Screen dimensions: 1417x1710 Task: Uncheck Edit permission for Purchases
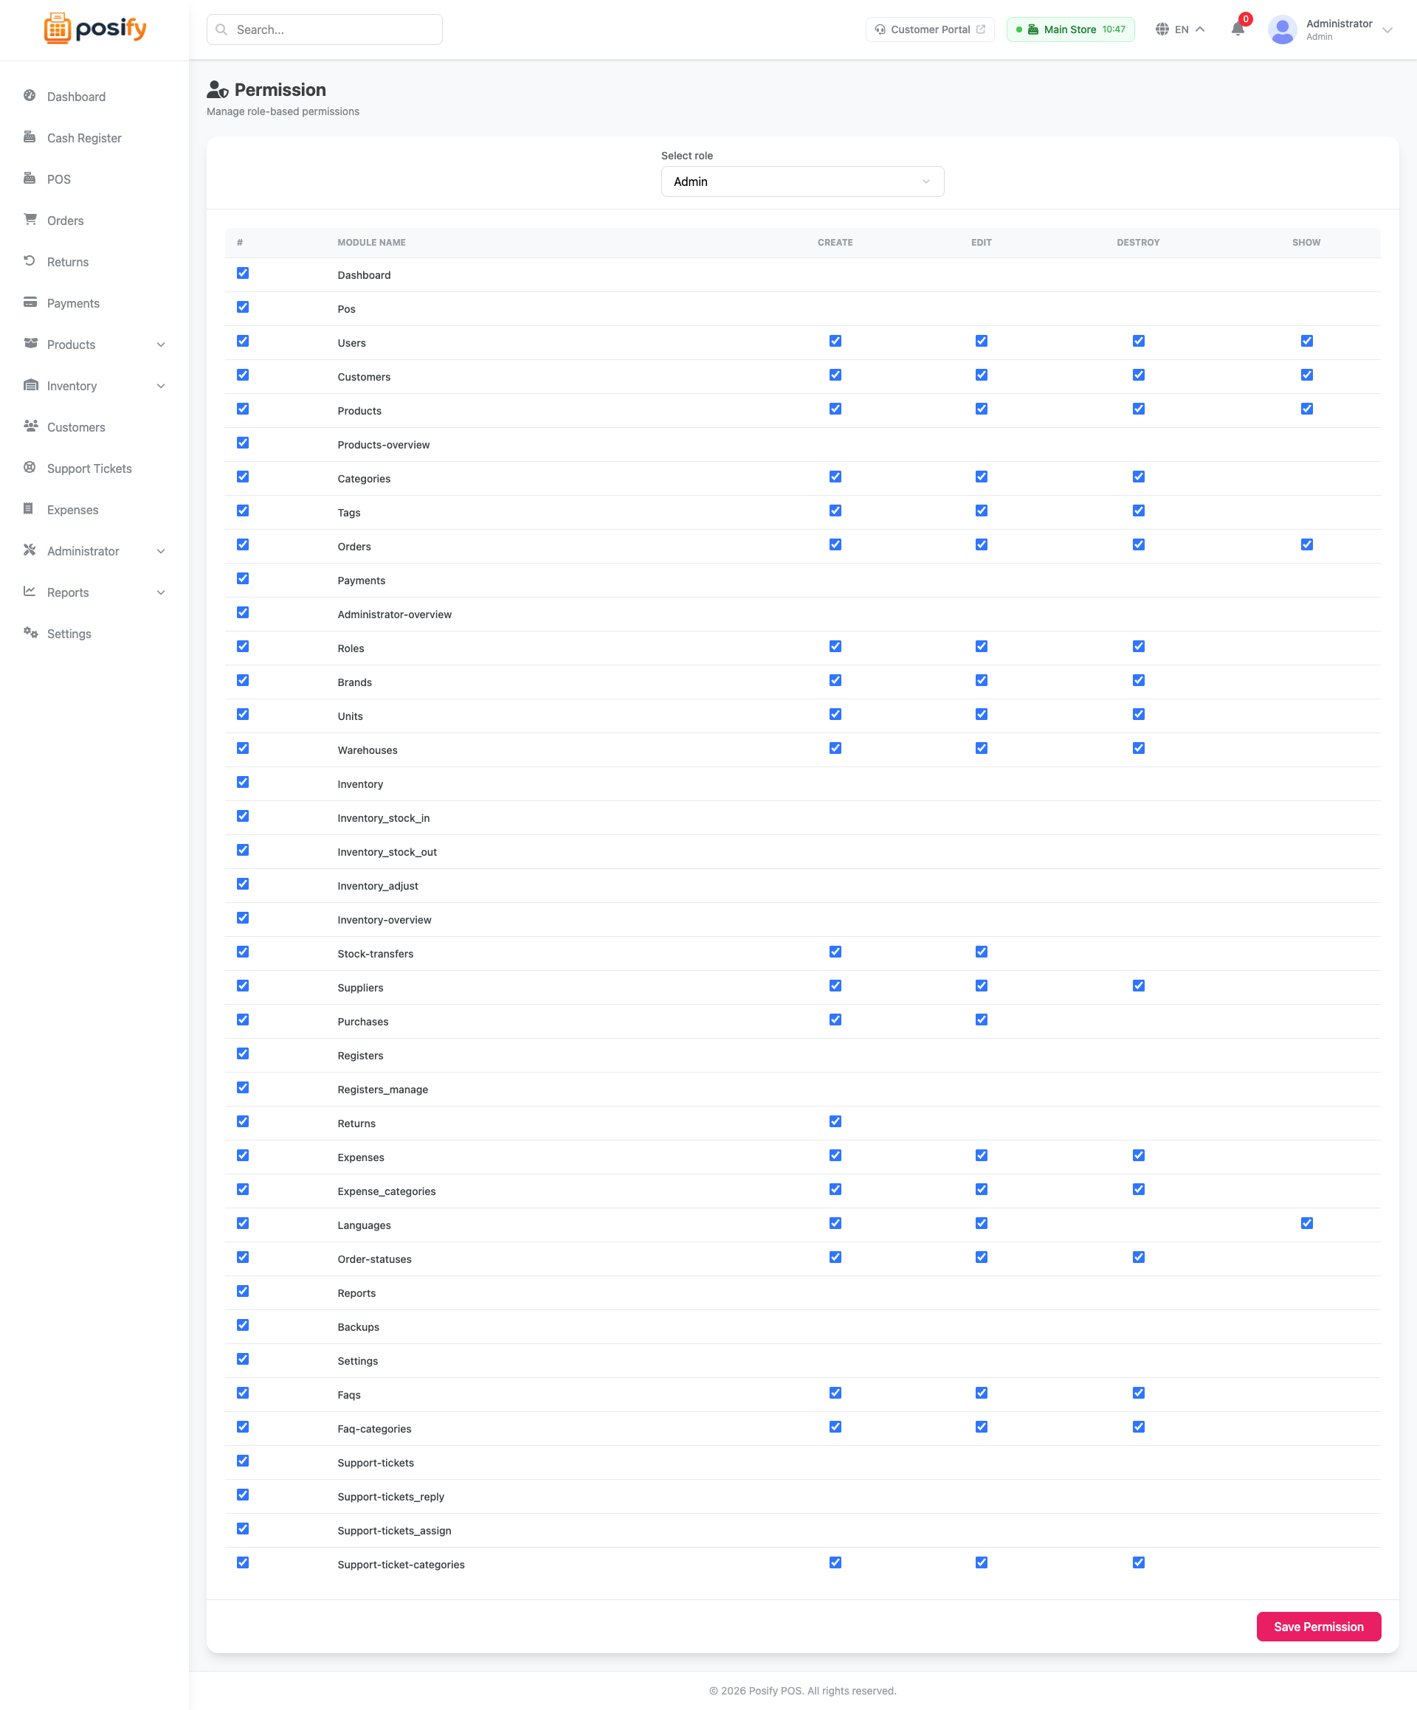[x=981, y=1020]
